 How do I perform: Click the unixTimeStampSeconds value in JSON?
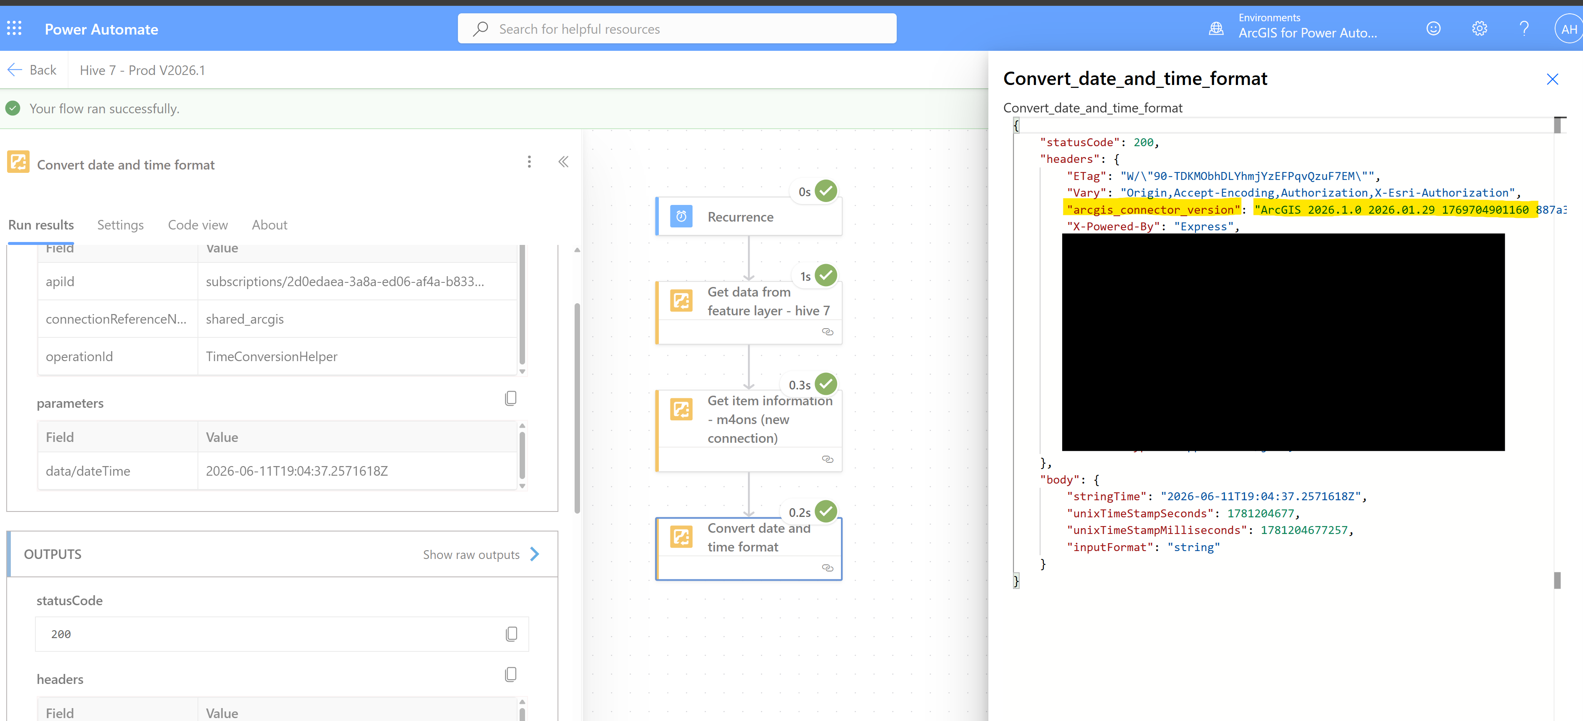(1260, 514)
